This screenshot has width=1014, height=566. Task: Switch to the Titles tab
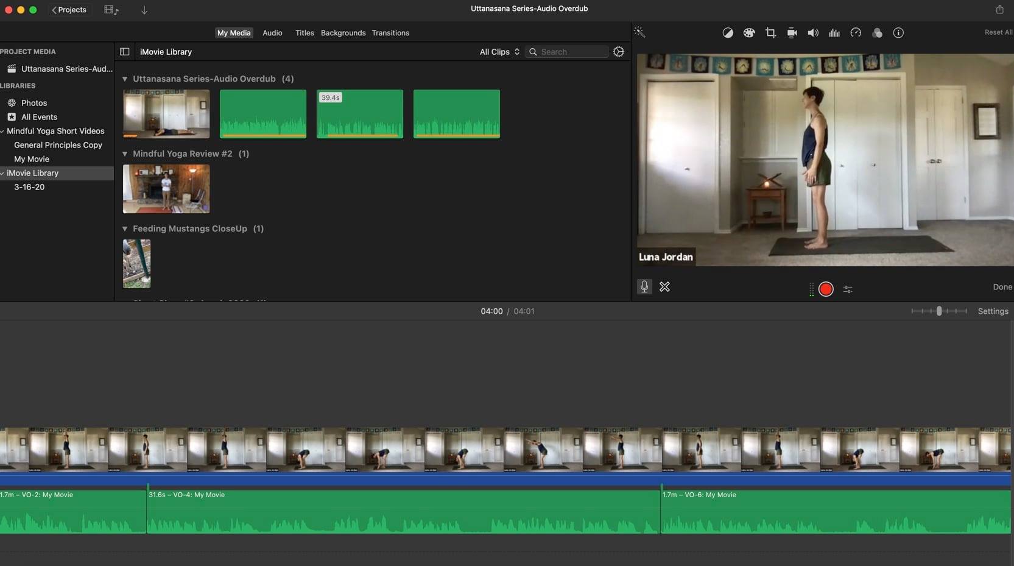coord(305,33)
